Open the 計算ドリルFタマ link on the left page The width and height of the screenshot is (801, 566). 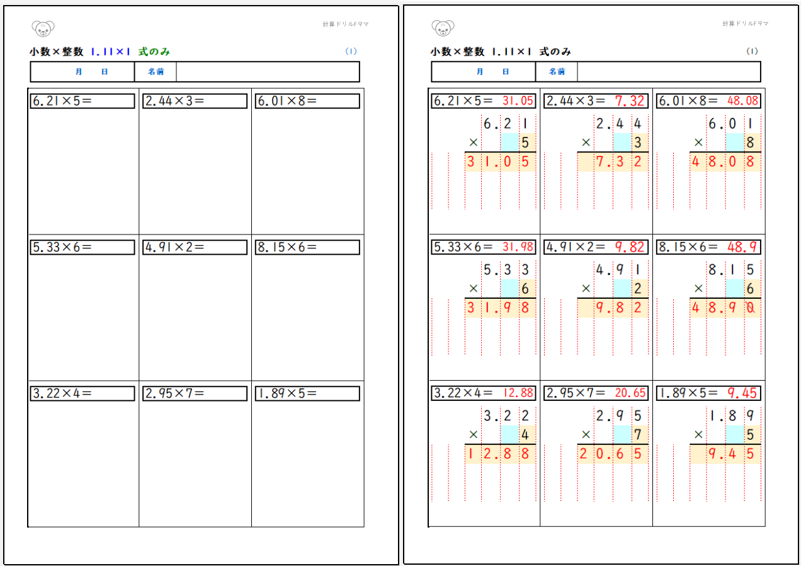tap(345, 24)
